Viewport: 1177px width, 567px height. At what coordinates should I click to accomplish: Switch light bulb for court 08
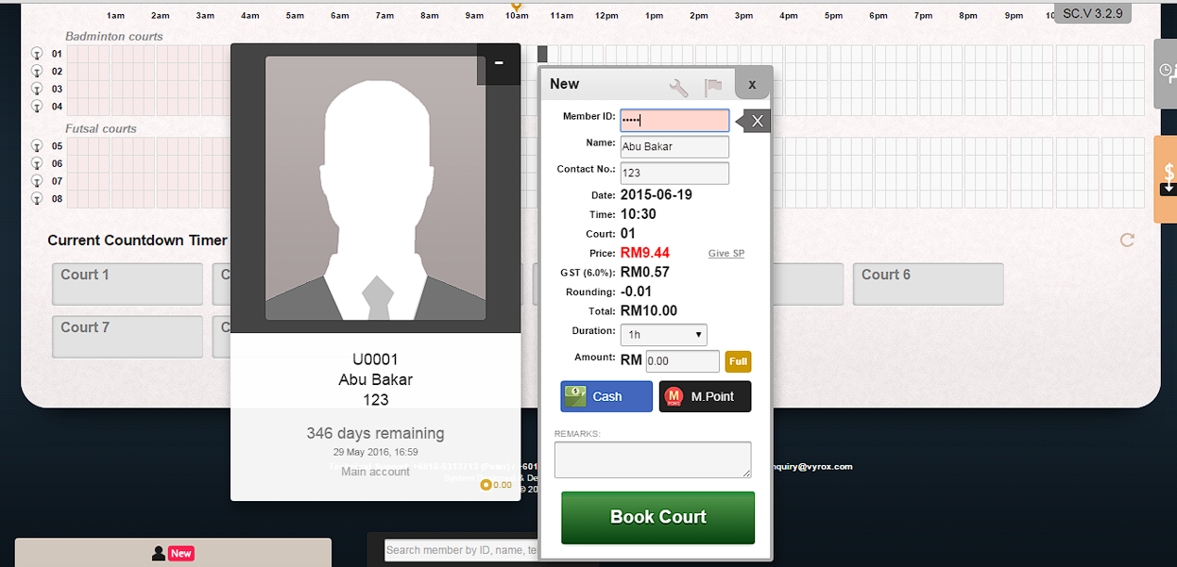(x=37, y=198)
